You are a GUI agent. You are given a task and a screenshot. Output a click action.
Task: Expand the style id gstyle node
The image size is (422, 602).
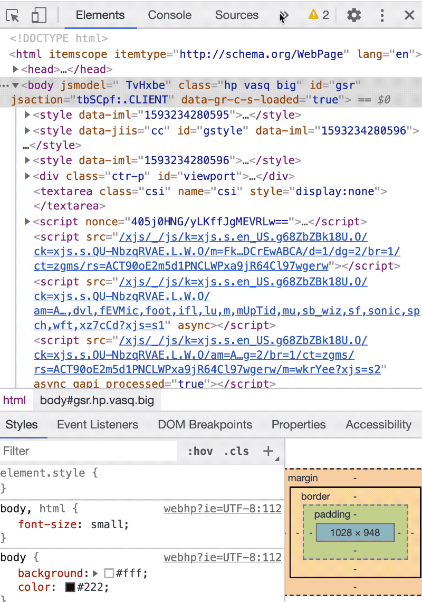click(x=27, y=130)
